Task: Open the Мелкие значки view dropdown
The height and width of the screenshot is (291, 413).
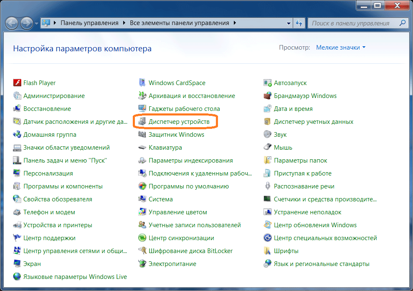Action: (x=341, y=48)
